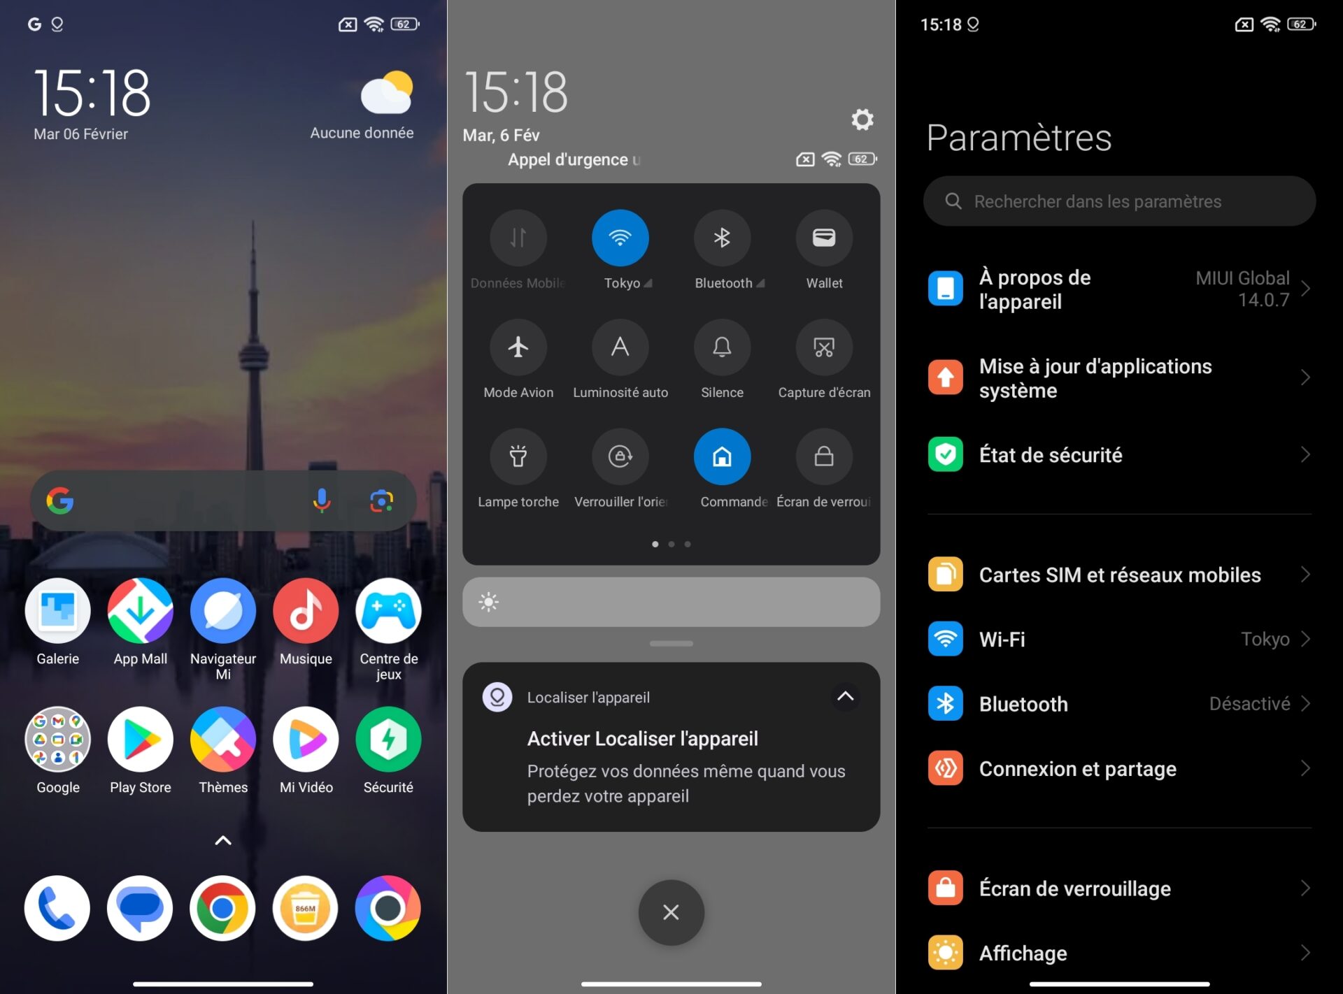1343x994 pixels.
Task: Expand Connexion et partage settings
Action: pos(1118,768)
